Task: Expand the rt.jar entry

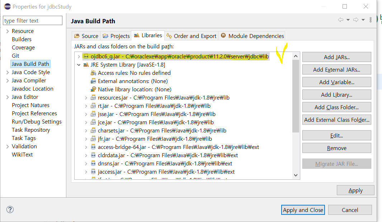Action: coord(86,106)
